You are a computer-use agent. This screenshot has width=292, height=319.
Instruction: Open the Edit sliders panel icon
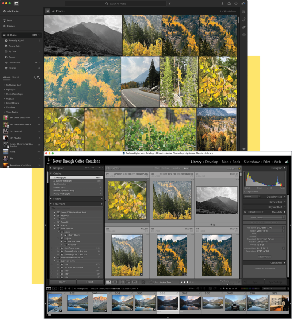click(244, 12)
